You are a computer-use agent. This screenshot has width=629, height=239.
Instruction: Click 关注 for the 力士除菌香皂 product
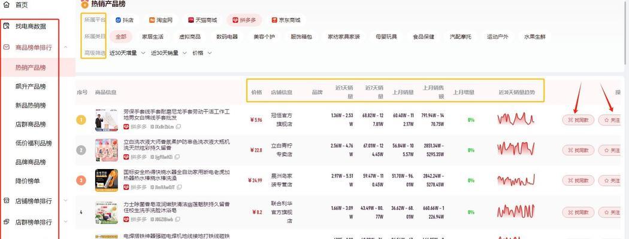[610, 212]
